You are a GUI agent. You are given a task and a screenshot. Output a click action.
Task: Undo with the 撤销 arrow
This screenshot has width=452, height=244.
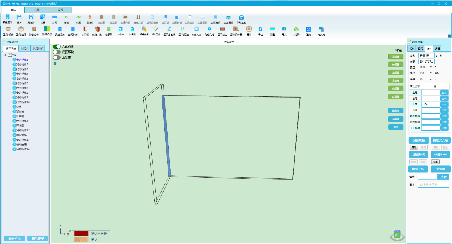coord(66,17)
